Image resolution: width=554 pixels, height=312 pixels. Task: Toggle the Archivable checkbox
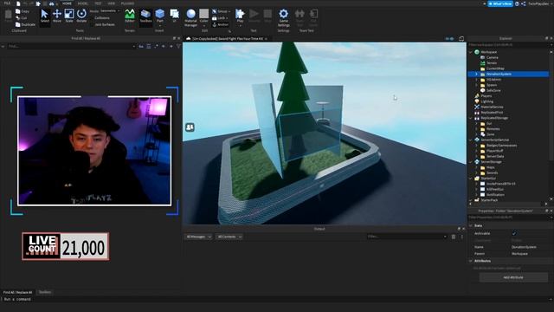514,233
